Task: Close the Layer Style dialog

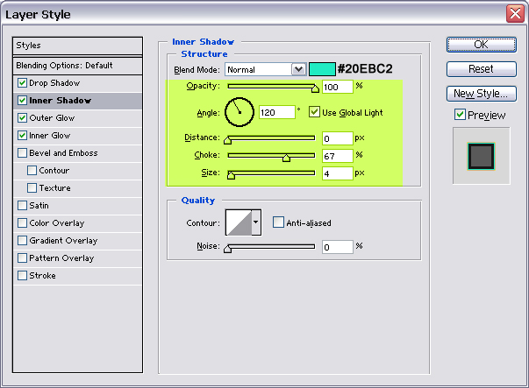Action: click(515, 14)
